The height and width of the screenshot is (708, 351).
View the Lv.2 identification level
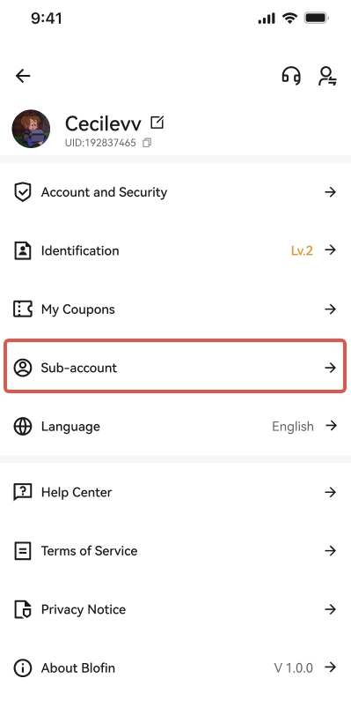[302, 250]
